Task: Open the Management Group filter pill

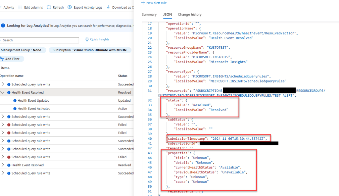Action: [21, 50]
